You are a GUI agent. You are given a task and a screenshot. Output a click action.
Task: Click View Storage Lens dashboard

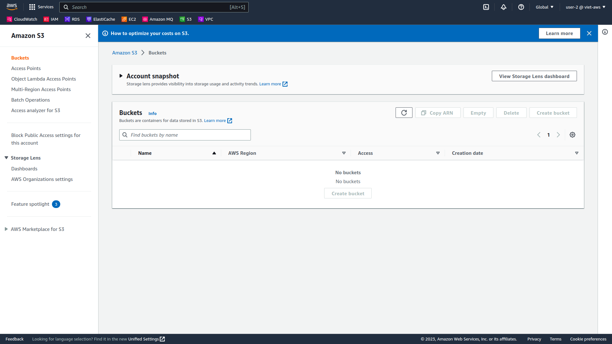tap(534, 76)
